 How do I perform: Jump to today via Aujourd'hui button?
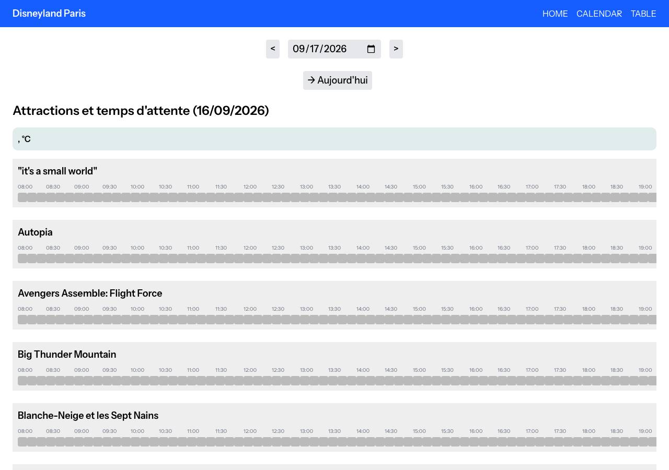338,80
